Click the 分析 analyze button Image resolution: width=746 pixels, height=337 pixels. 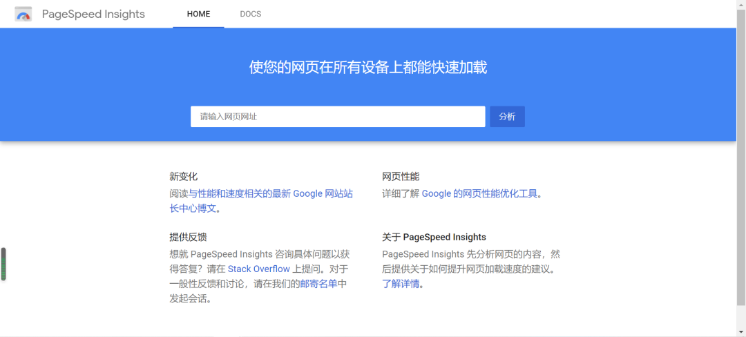point(507,117)
